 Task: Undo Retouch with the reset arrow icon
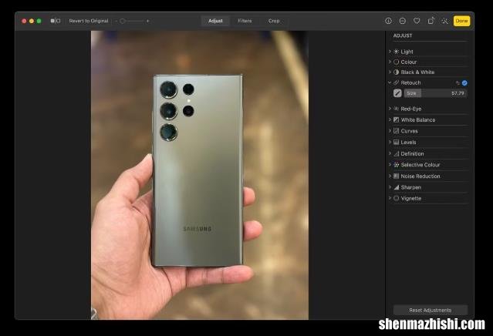click(458, 83)
